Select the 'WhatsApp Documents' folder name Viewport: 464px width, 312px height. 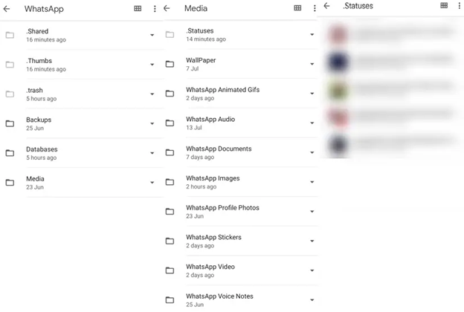pyautogui.click(x=219, y=149)
